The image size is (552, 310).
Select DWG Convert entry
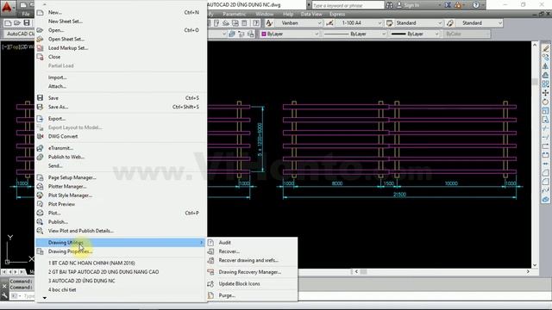(120, 136)
